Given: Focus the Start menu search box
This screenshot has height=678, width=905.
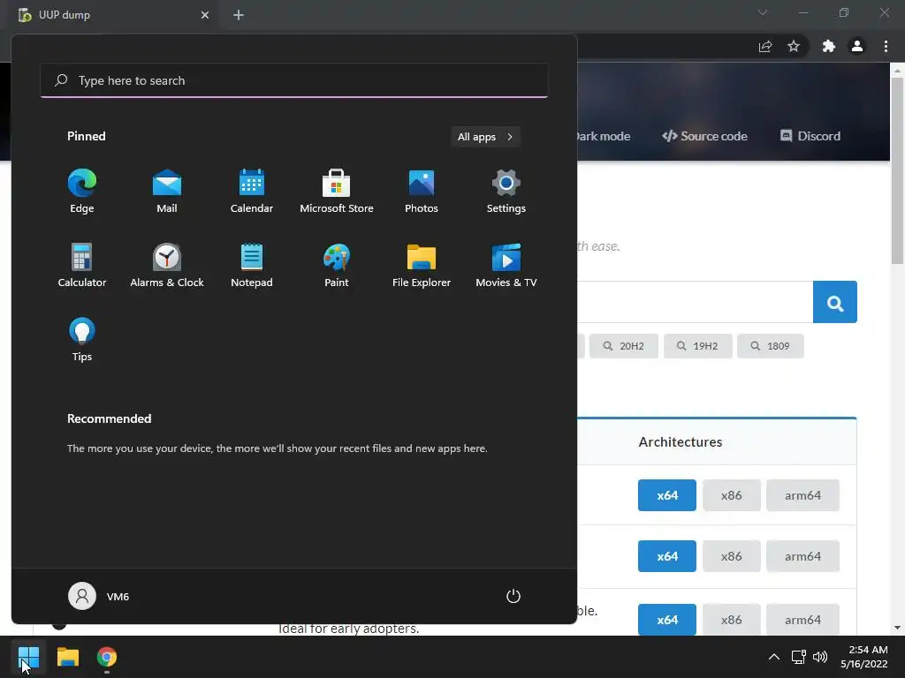Looking at the screenshot, I should (294, 80).
